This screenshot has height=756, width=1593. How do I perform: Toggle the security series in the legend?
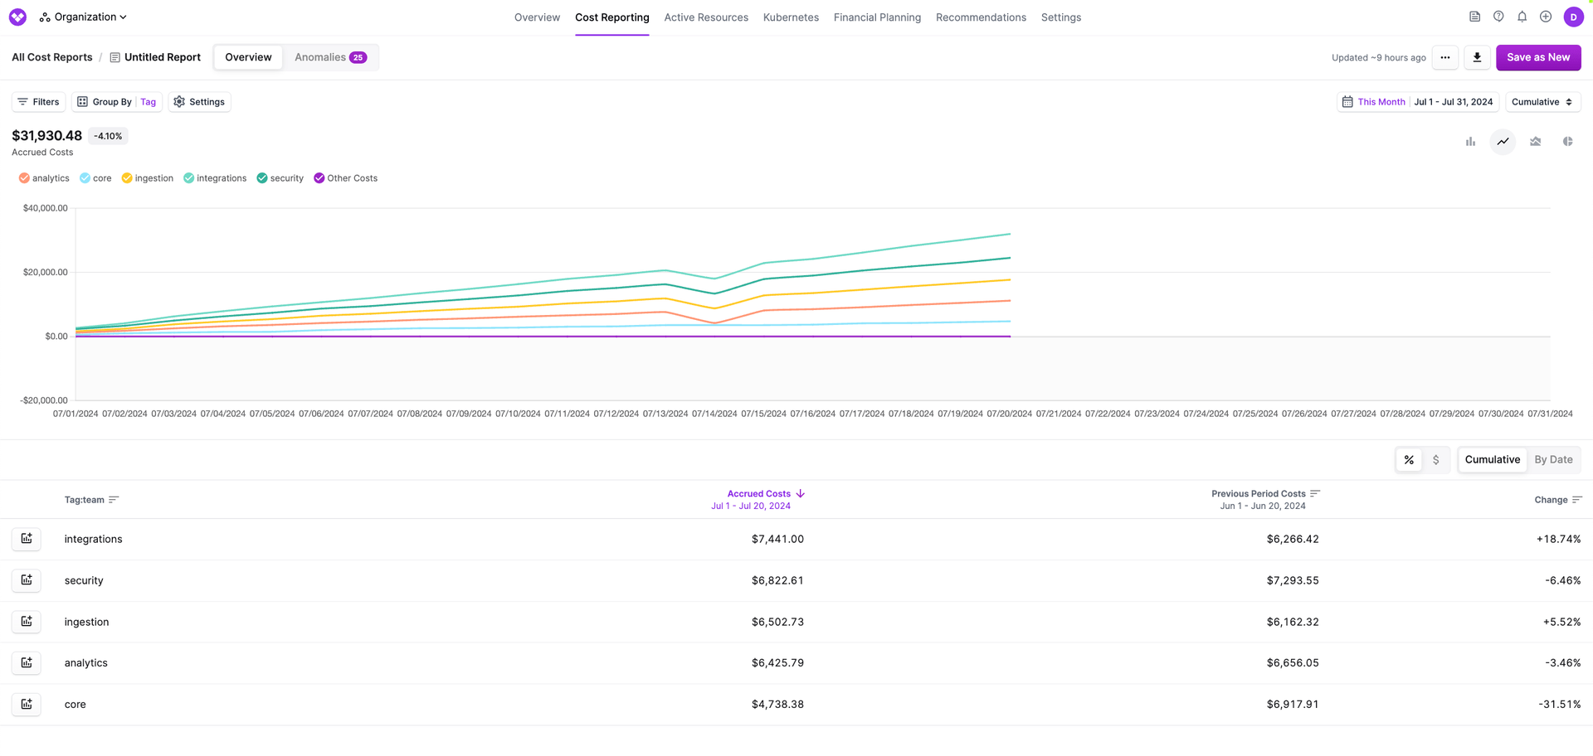280,177
